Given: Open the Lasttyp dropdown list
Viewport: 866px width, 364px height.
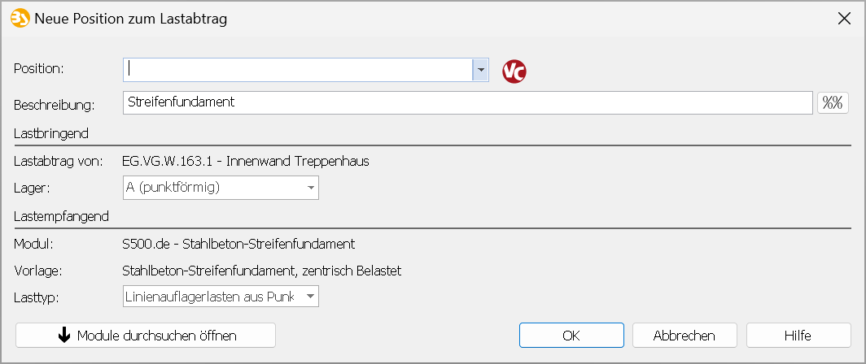Looking at the screenshot, I should pos(221,297).
